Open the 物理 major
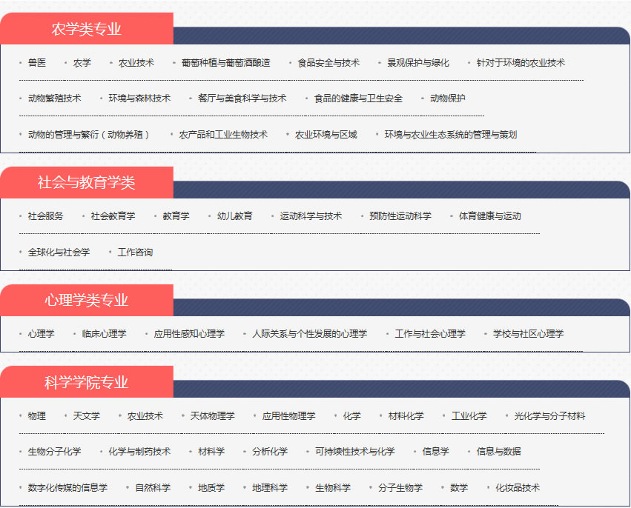 tap(37, 416)
